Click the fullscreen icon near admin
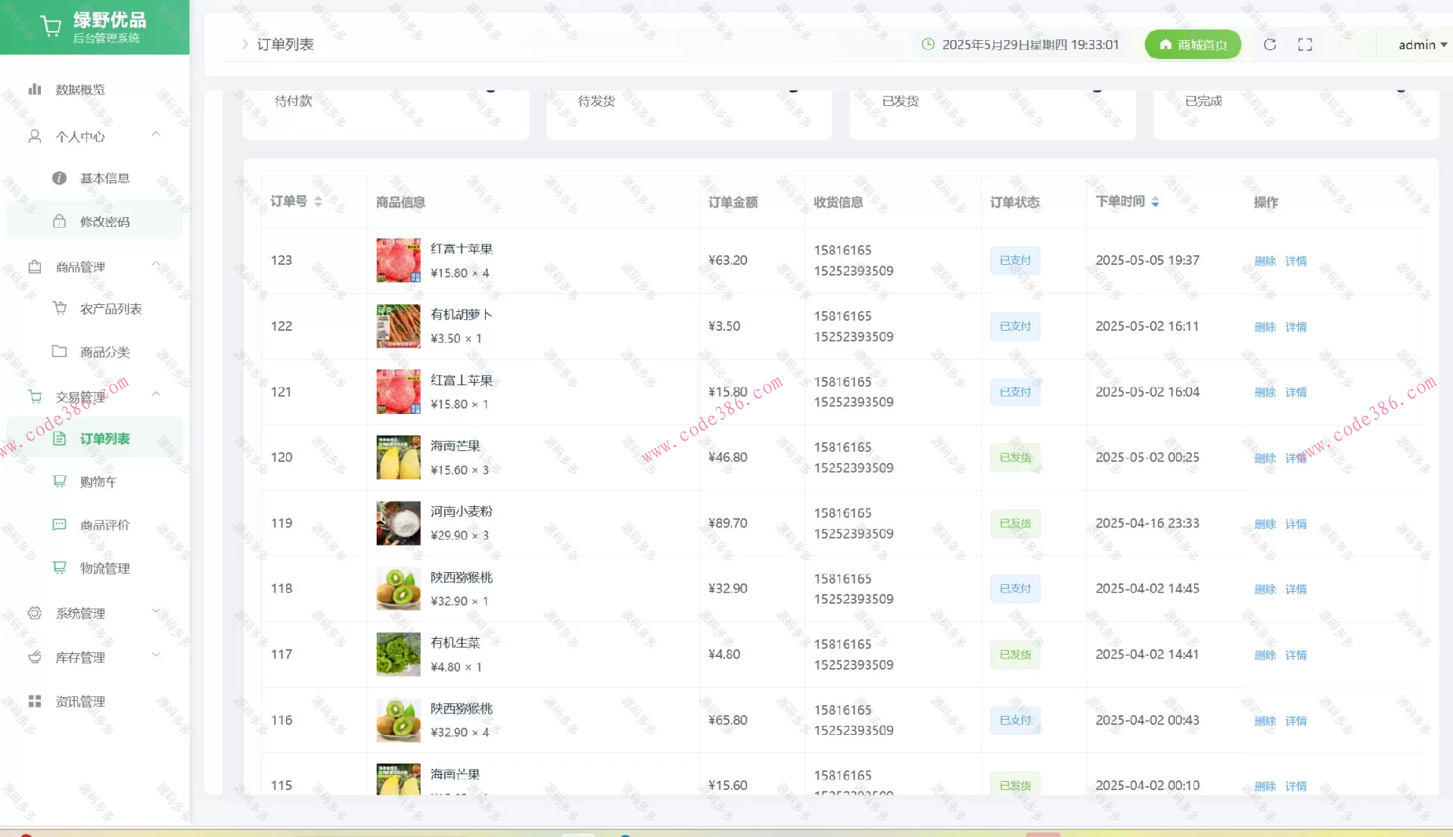1453x837 pixels. 1305,44
